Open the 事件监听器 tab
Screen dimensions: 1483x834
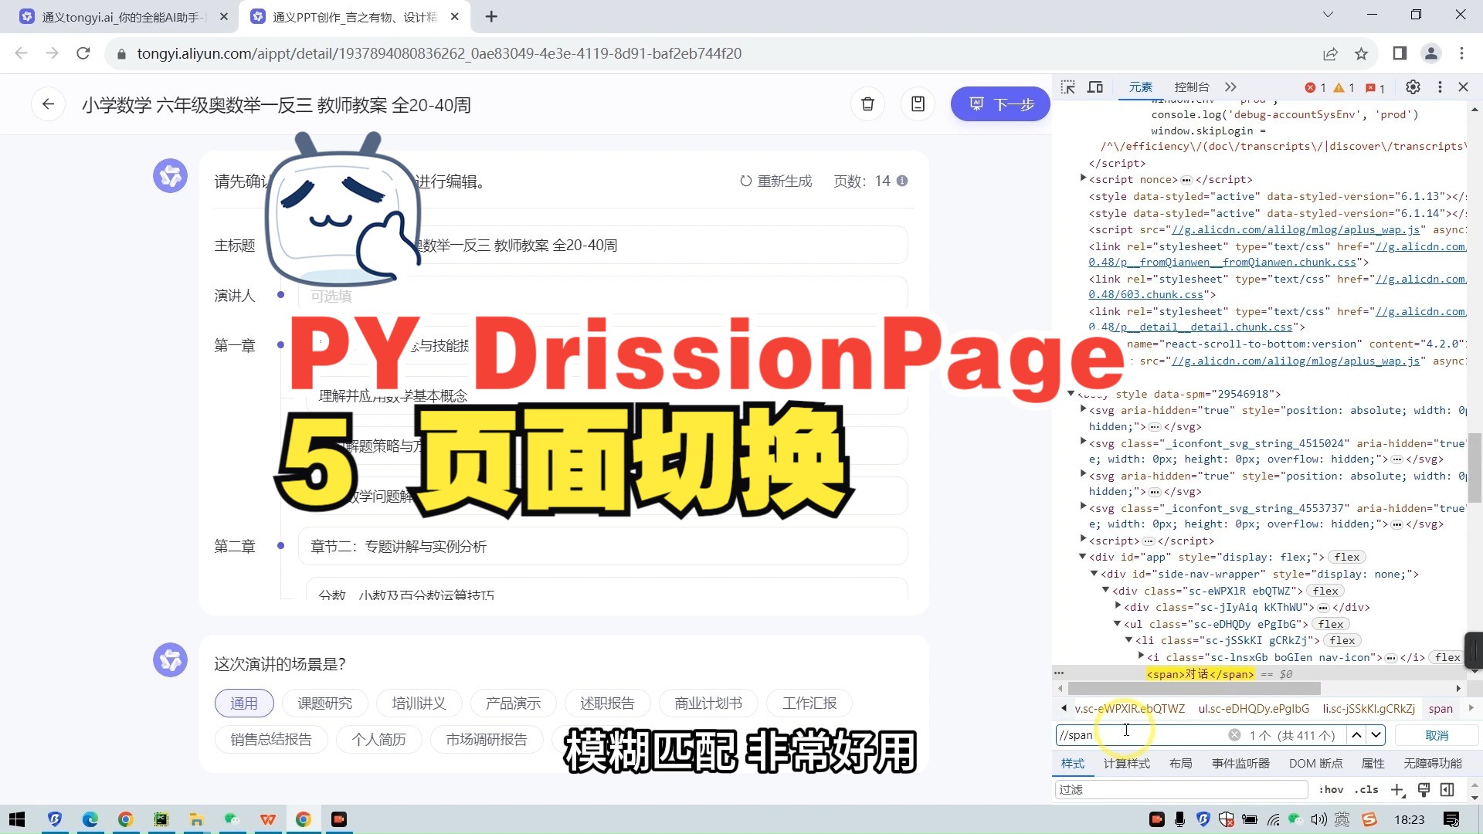click(1239, 763)
